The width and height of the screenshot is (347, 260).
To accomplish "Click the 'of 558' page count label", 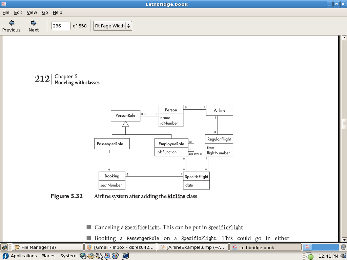I will pyautogui.click(x=80, y=26).
